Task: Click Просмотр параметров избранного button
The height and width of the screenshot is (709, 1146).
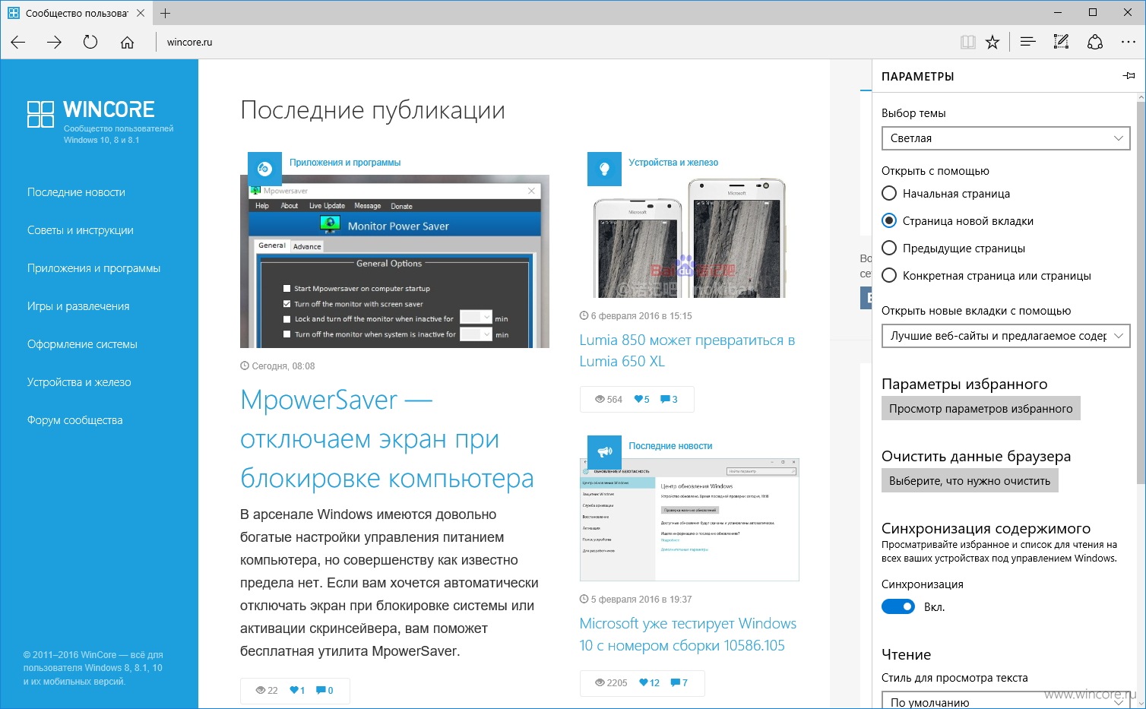Action: pyautogui.click(x=980, y=409)
